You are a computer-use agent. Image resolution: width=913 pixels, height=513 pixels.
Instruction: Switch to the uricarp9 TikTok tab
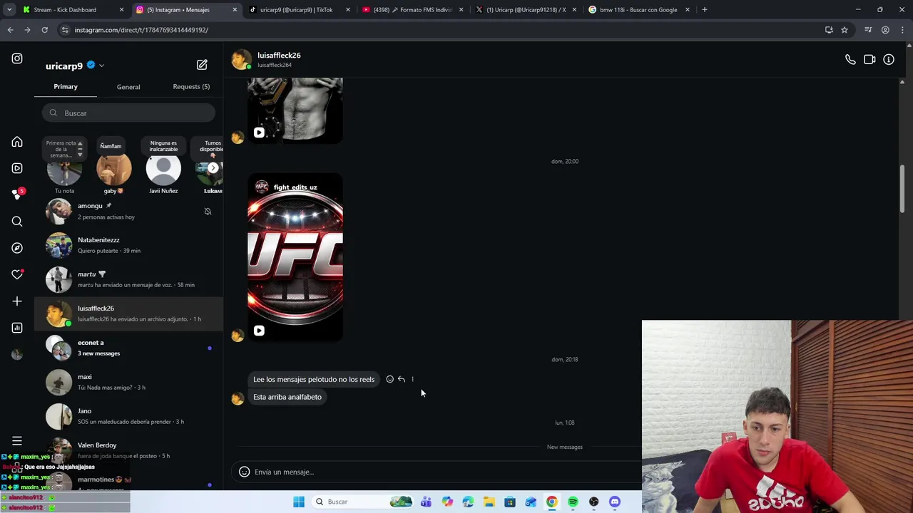coord(299,10)
